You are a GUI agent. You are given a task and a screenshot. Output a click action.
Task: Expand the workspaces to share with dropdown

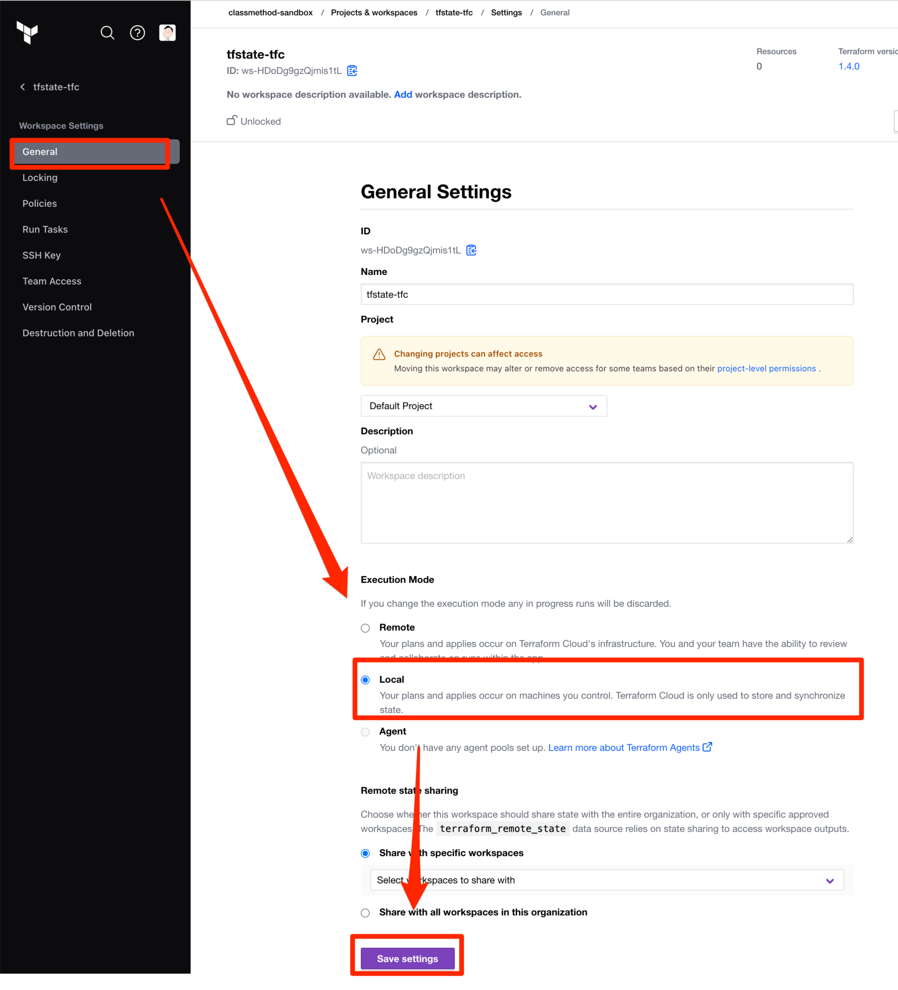tap(829, 880)
